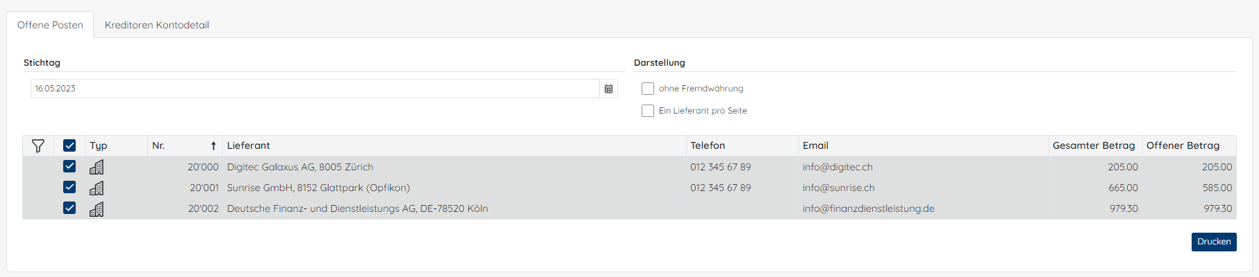Open the calendar date picker icon
This screenshot has height=277, width=1259.
pyautogui.click(x=608, y=89)
